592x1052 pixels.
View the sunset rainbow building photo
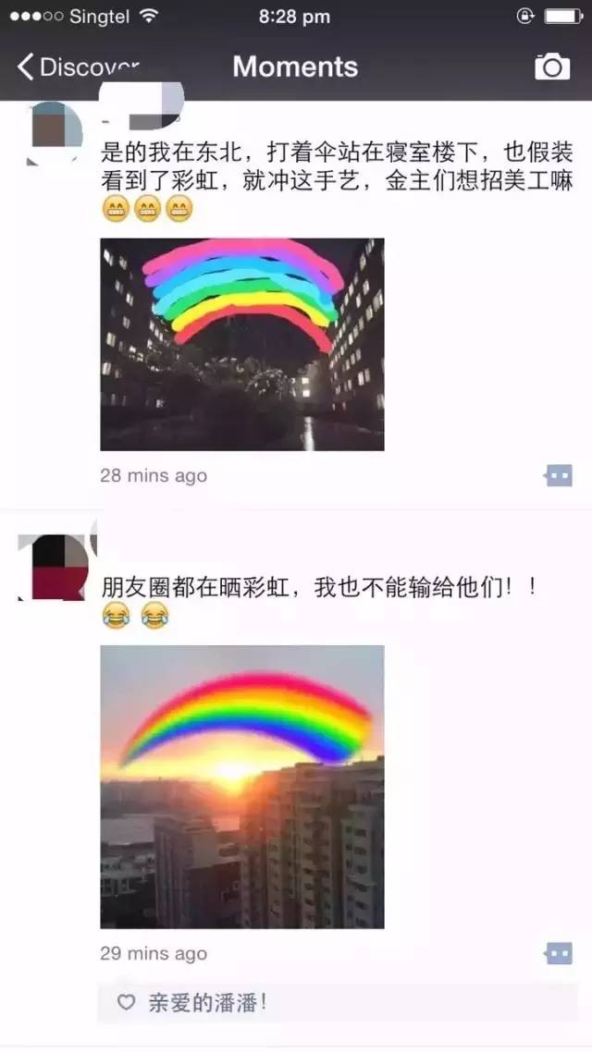click(242, 787)
